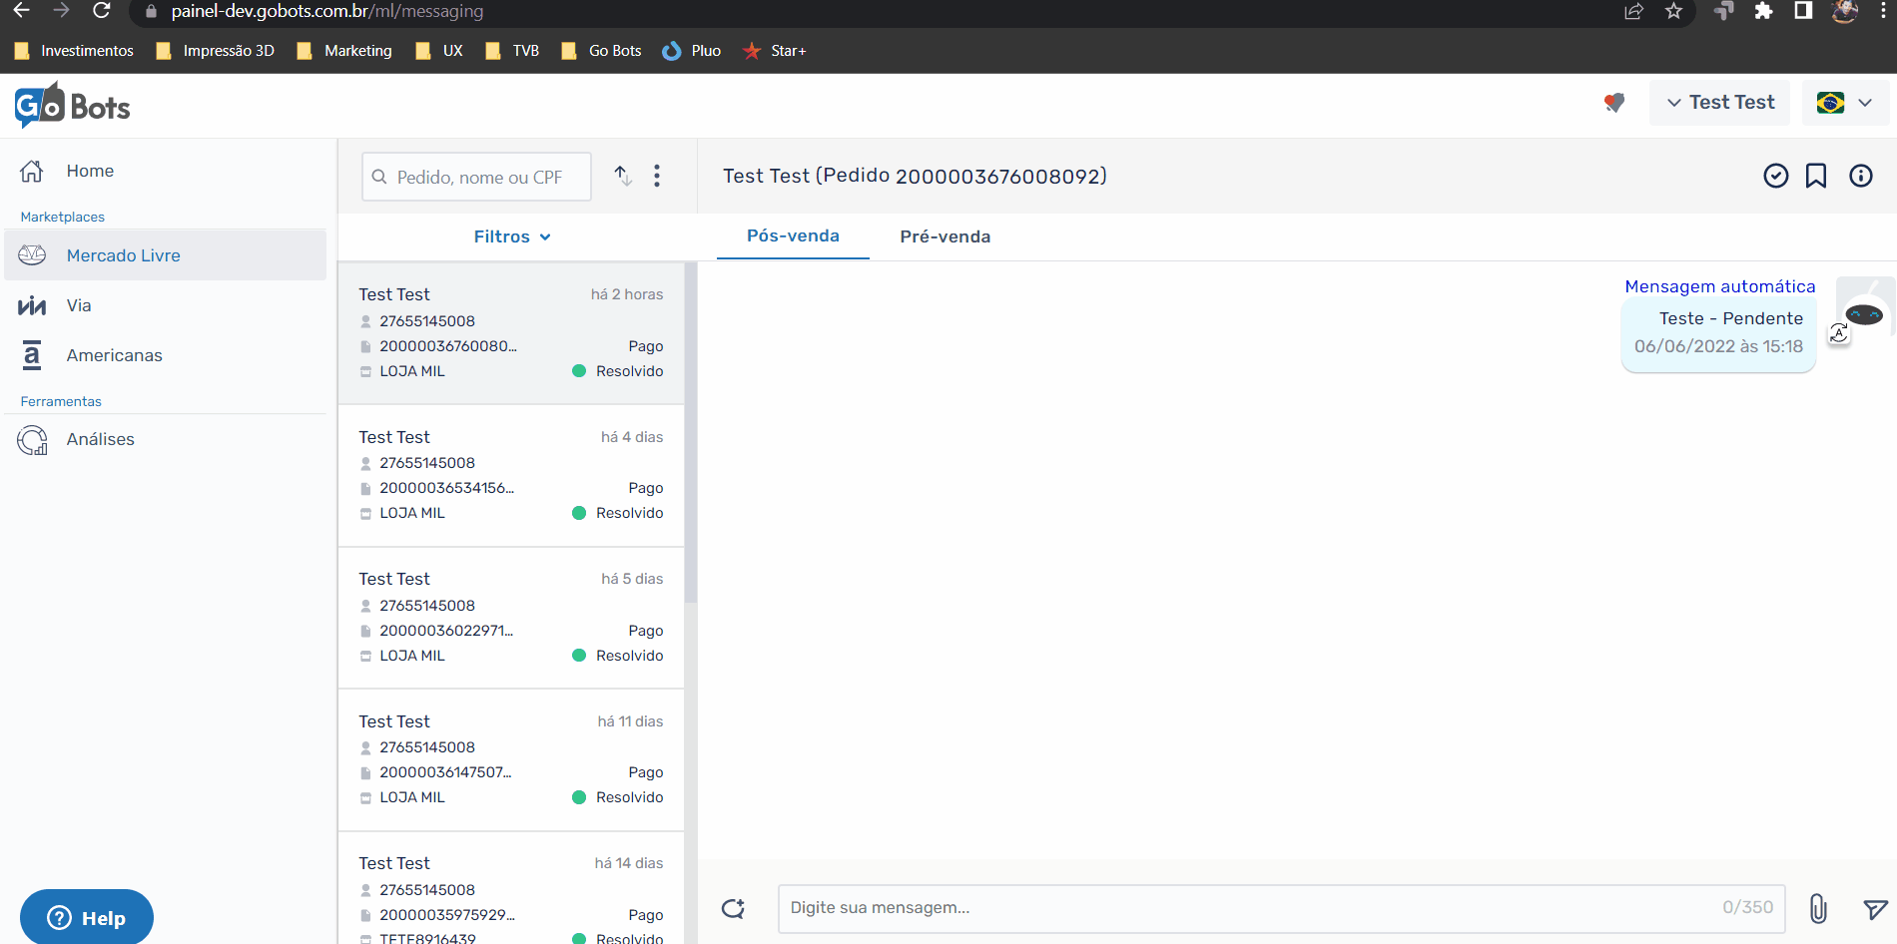Bookmark this page with the star icon
Viewport: 1897px width, 944px height.
(1674, 11)
